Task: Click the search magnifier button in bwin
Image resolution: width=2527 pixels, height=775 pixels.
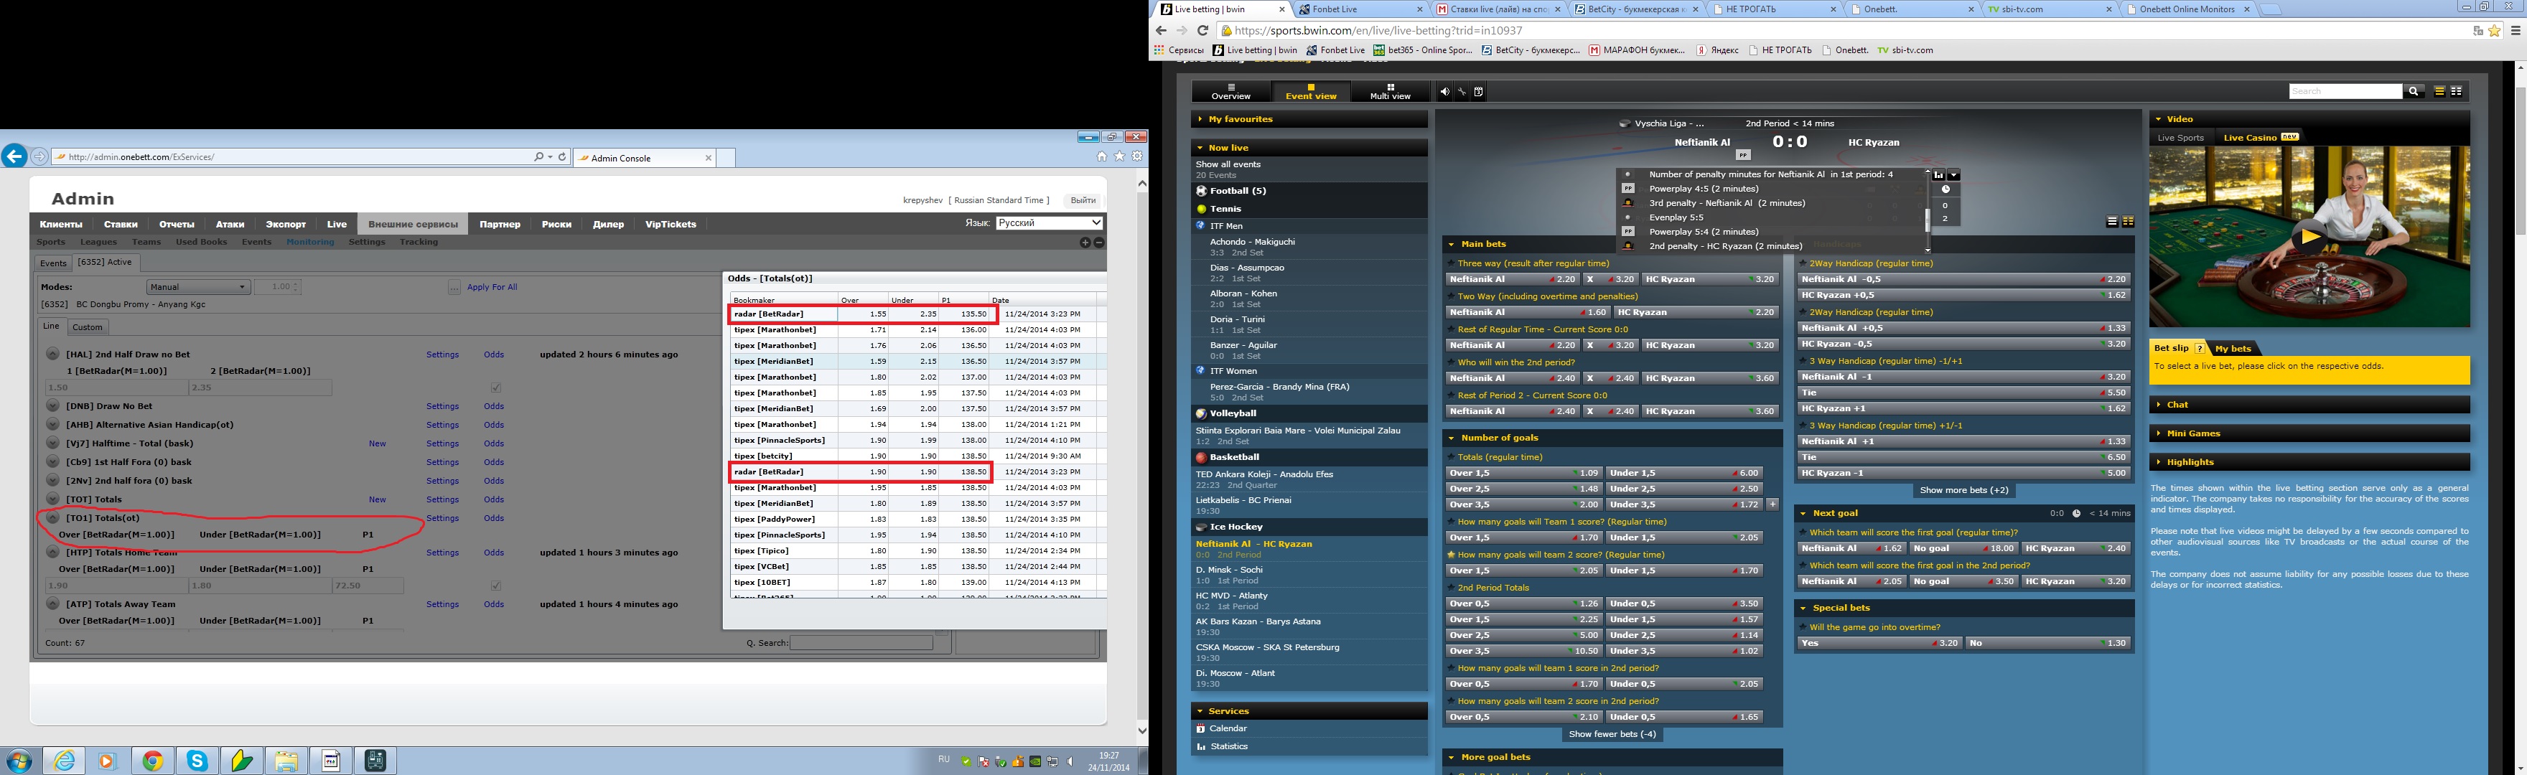Action: click(x=2413, y=91)
